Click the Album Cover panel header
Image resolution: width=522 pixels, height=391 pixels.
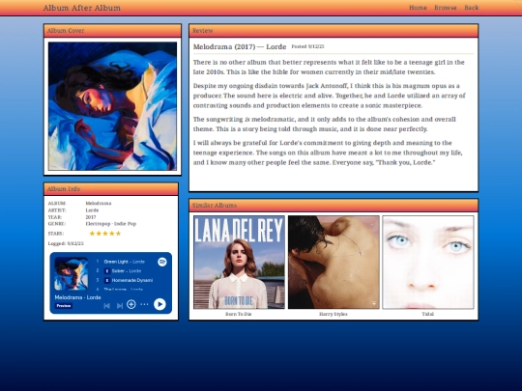point(112,31)
